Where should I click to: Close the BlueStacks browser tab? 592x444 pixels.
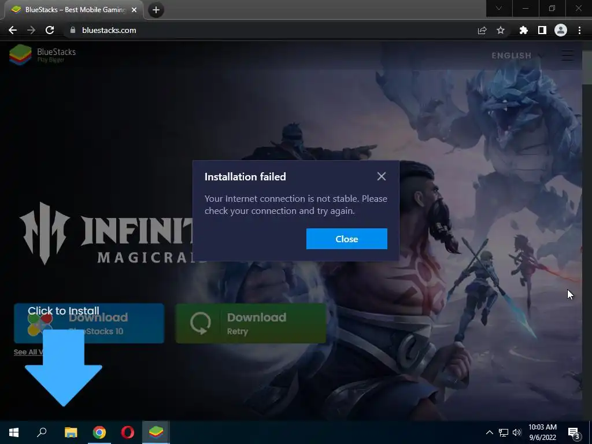pyautogui.click(x=134, y=10)
